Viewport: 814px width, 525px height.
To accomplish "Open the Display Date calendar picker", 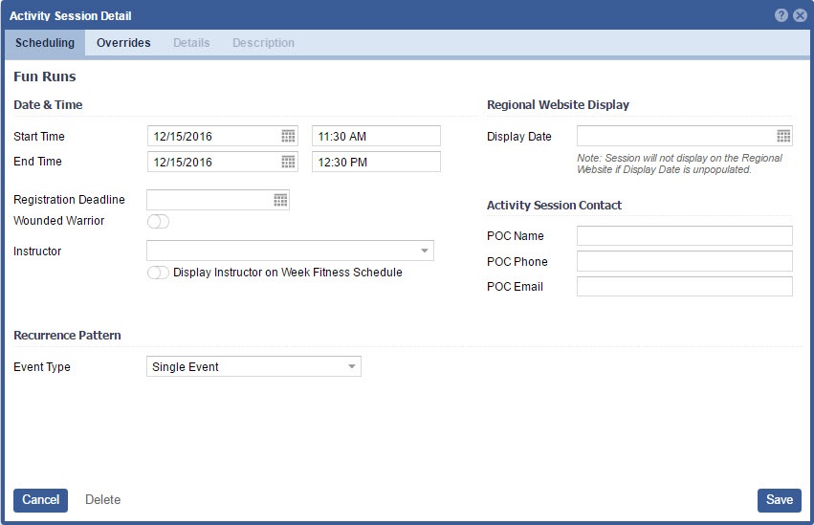I will tap(783, 137).
